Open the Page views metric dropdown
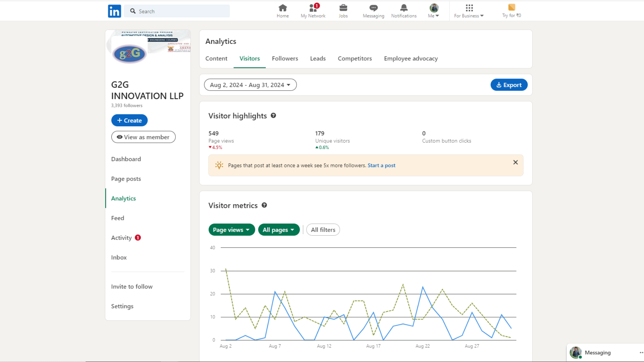 click(232, 230)
